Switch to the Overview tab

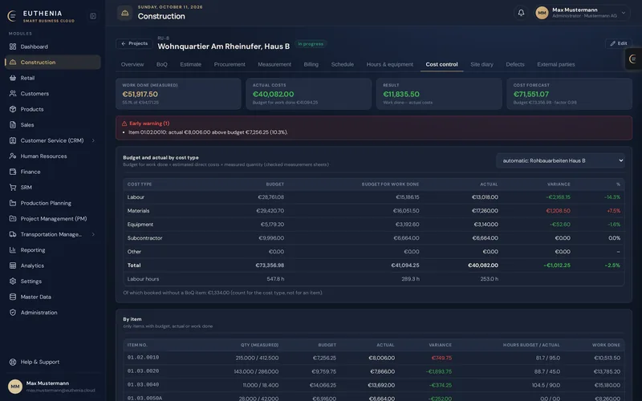pyautogui.click(x=132, y=64)
